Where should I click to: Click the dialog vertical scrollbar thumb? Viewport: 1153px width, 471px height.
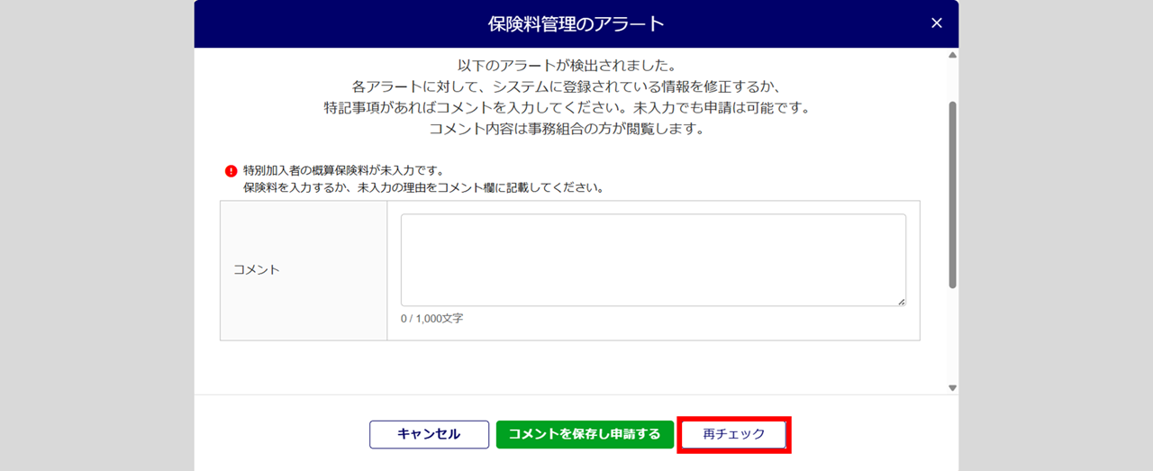click(952, 195)
